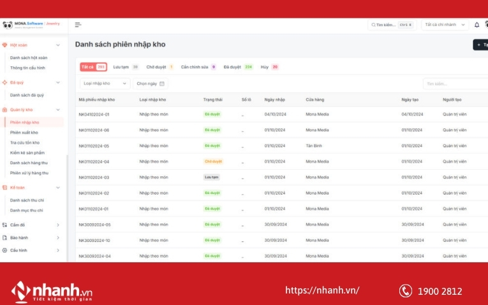This screenshot has width=488, height=305.
Task: Click the Cấu hình settings icon
Action: pyautogui.click(x=5, y=251)
